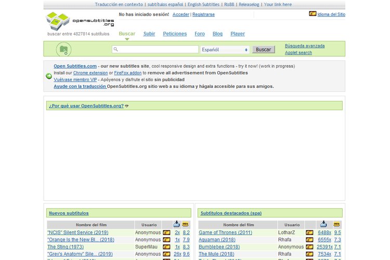
Task: Click the Buscar search button
Action: [264, 49]
